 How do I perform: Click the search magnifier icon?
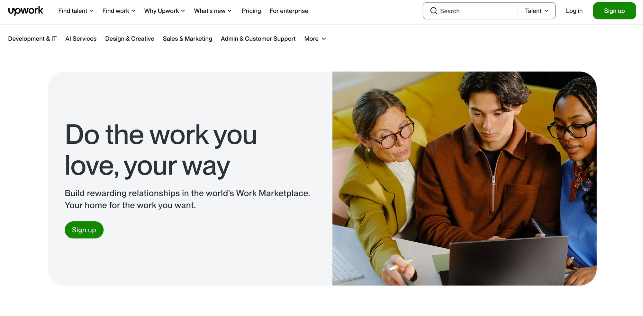click(434, 11)
